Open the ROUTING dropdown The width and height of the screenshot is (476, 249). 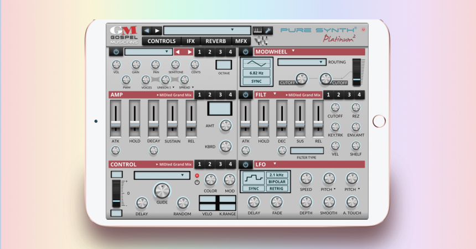(x=302, y=62)
